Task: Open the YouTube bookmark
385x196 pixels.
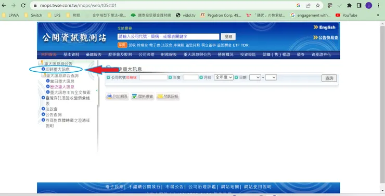Action: [x=346, y=15]
